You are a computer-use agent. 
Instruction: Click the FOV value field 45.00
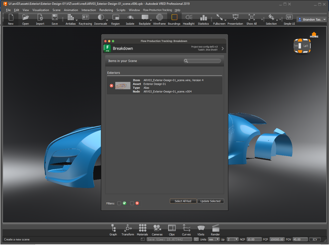click(x=300, y=239)
